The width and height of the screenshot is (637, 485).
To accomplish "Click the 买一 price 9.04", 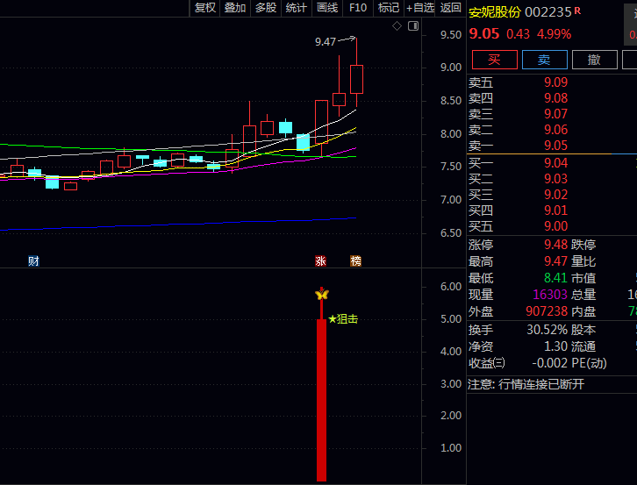I will [x=555, y=163].
